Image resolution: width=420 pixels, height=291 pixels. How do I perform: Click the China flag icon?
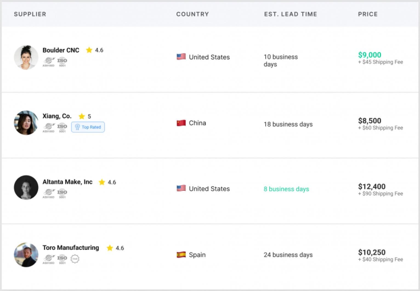click(x=181, y=123)
